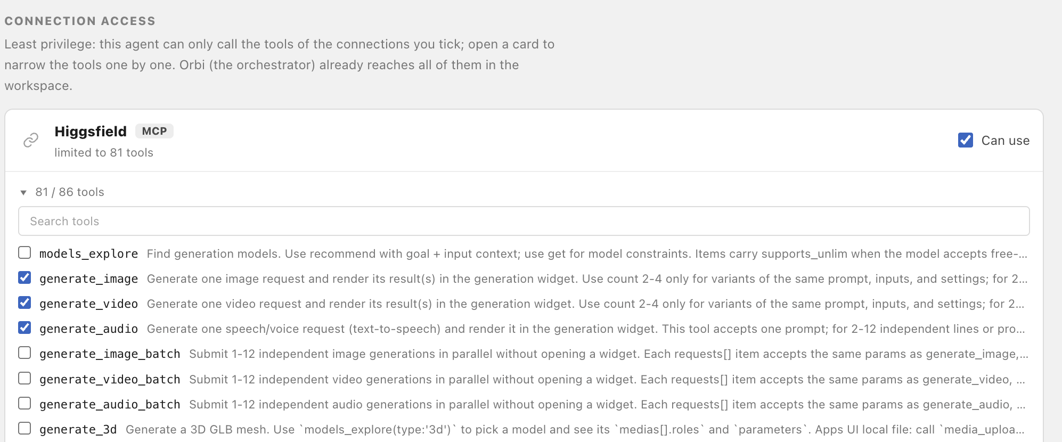Image resolution: width=1062 pixels, height=442 pixels.
Task: Tick the generate_video_batch checkbox
Action: click(24, 378)
